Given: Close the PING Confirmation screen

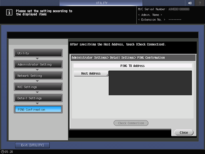Looking at the screenshot, I should 184,133.
